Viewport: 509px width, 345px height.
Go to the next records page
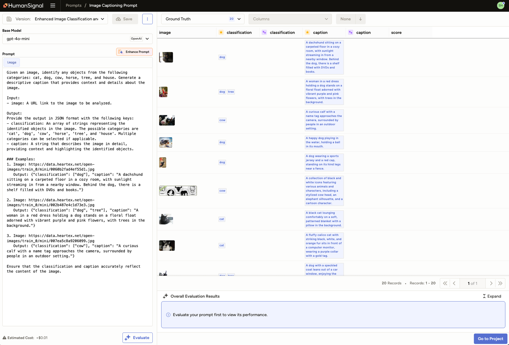click(491, 283)
